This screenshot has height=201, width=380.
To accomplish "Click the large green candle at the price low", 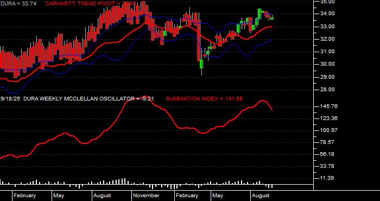I will (x=201, y=64).
